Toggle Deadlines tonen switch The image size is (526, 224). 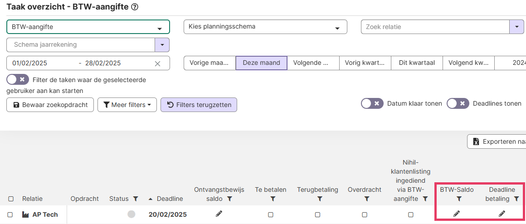click(x=458, y=103)
